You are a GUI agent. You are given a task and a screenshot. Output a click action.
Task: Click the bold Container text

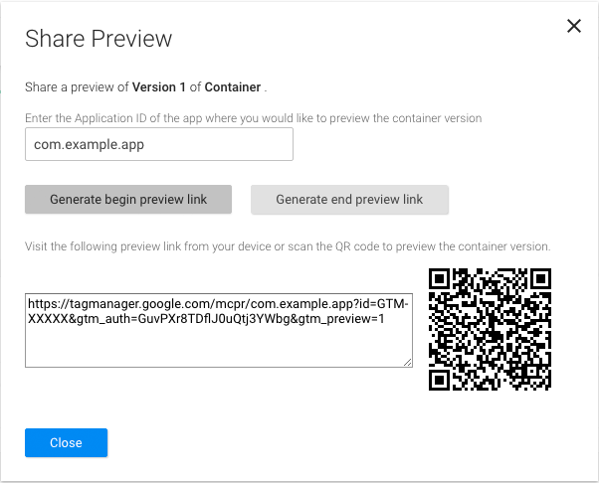(233, 87)
